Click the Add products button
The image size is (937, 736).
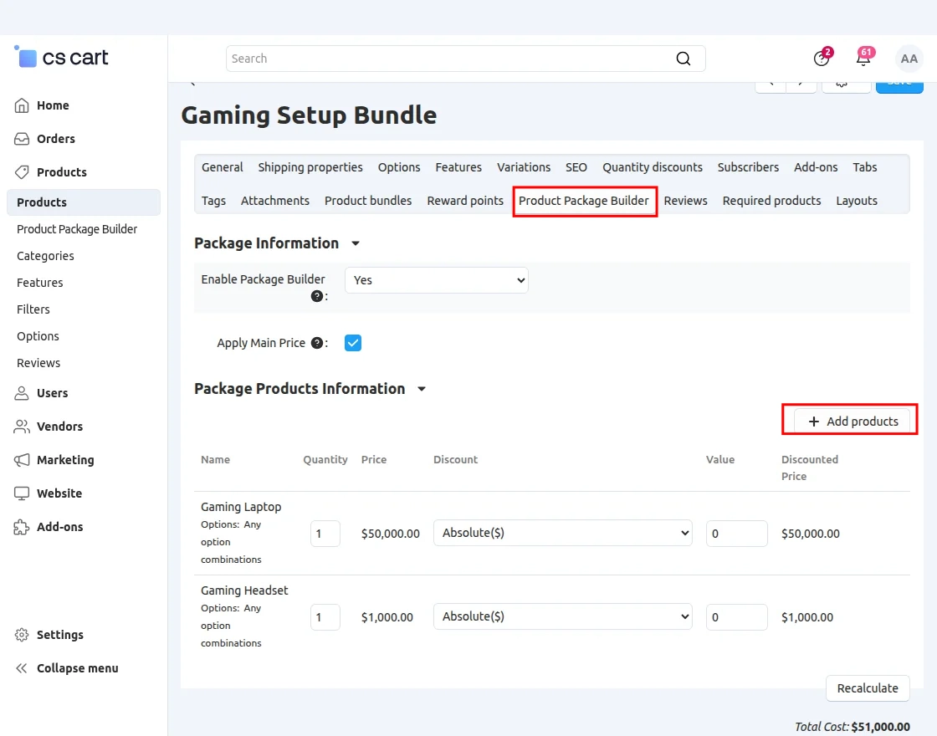tap(853, 422)
